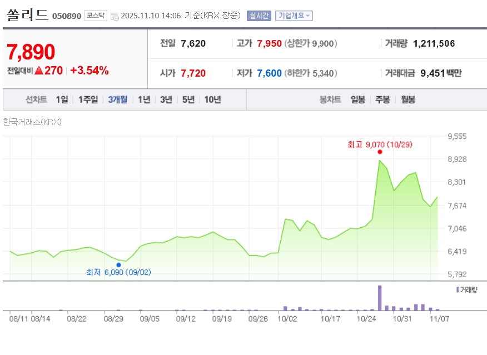Display the 월봉 candlestick chart
The width and height of the screenshot is (487, 355).
coord(408,100)
